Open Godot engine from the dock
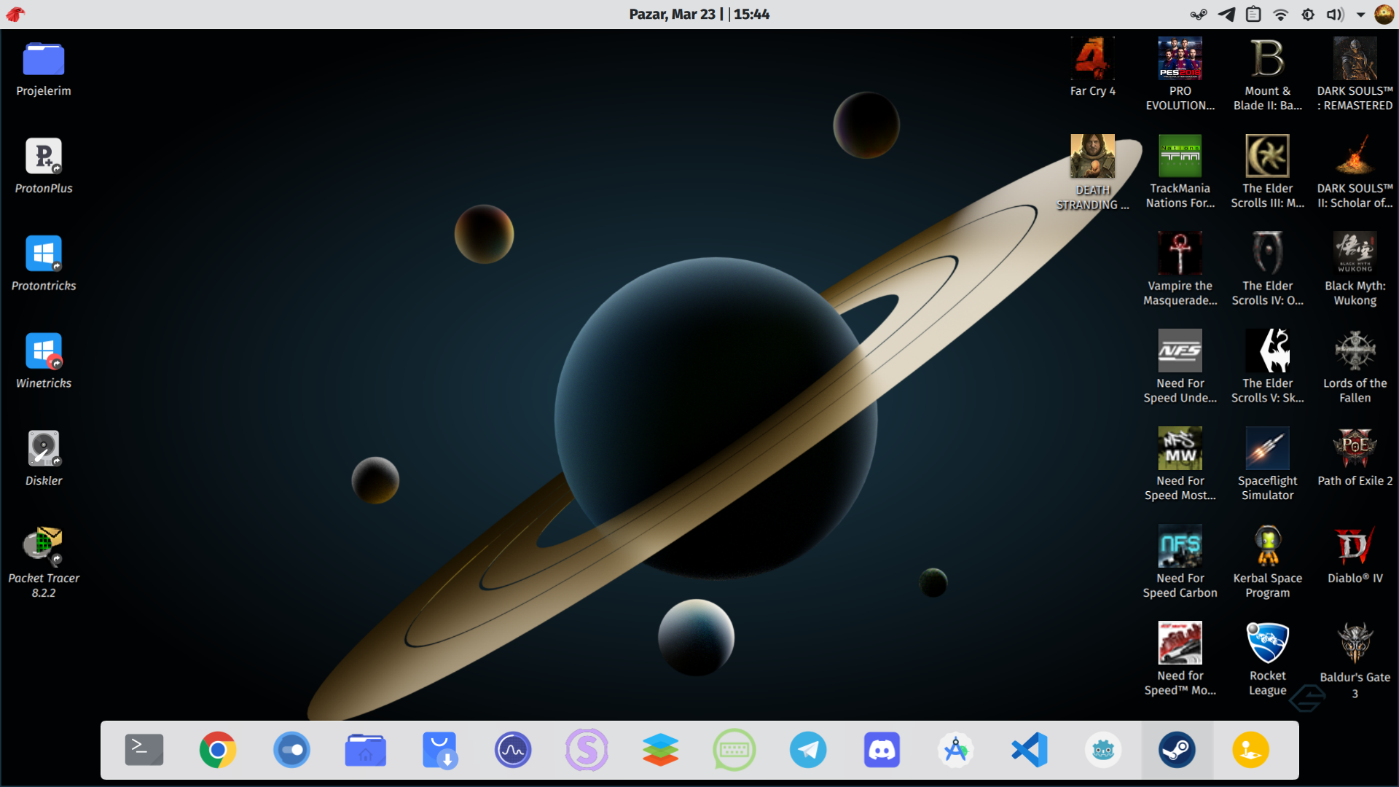 pos(1103,750)
